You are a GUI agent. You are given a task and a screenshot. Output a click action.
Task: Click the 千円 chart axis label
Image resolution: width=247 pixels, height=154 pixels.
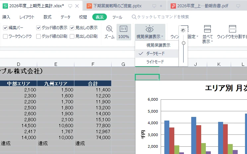[143, 134]
